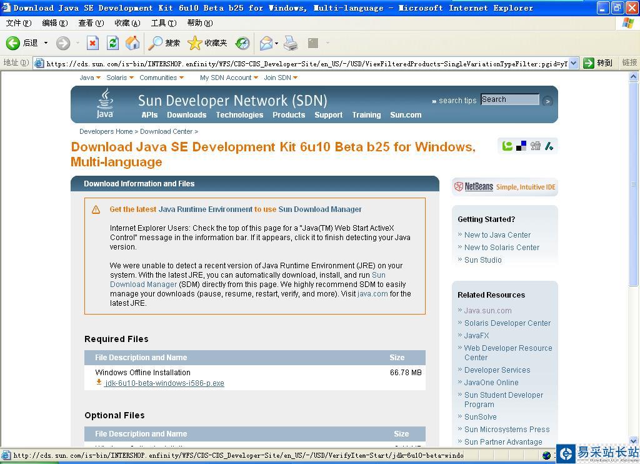This screenshot has height=464, width=640.
Task: Click the NetBeans banner ad
Action: point(505,186)
